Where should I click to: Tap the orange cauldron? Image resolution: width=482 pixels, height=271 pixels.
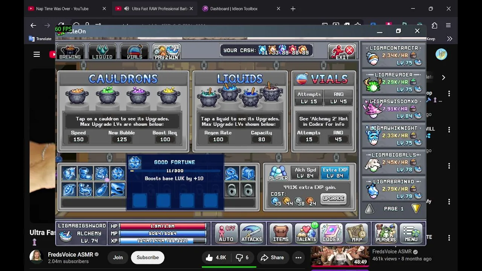click(77, 96)
